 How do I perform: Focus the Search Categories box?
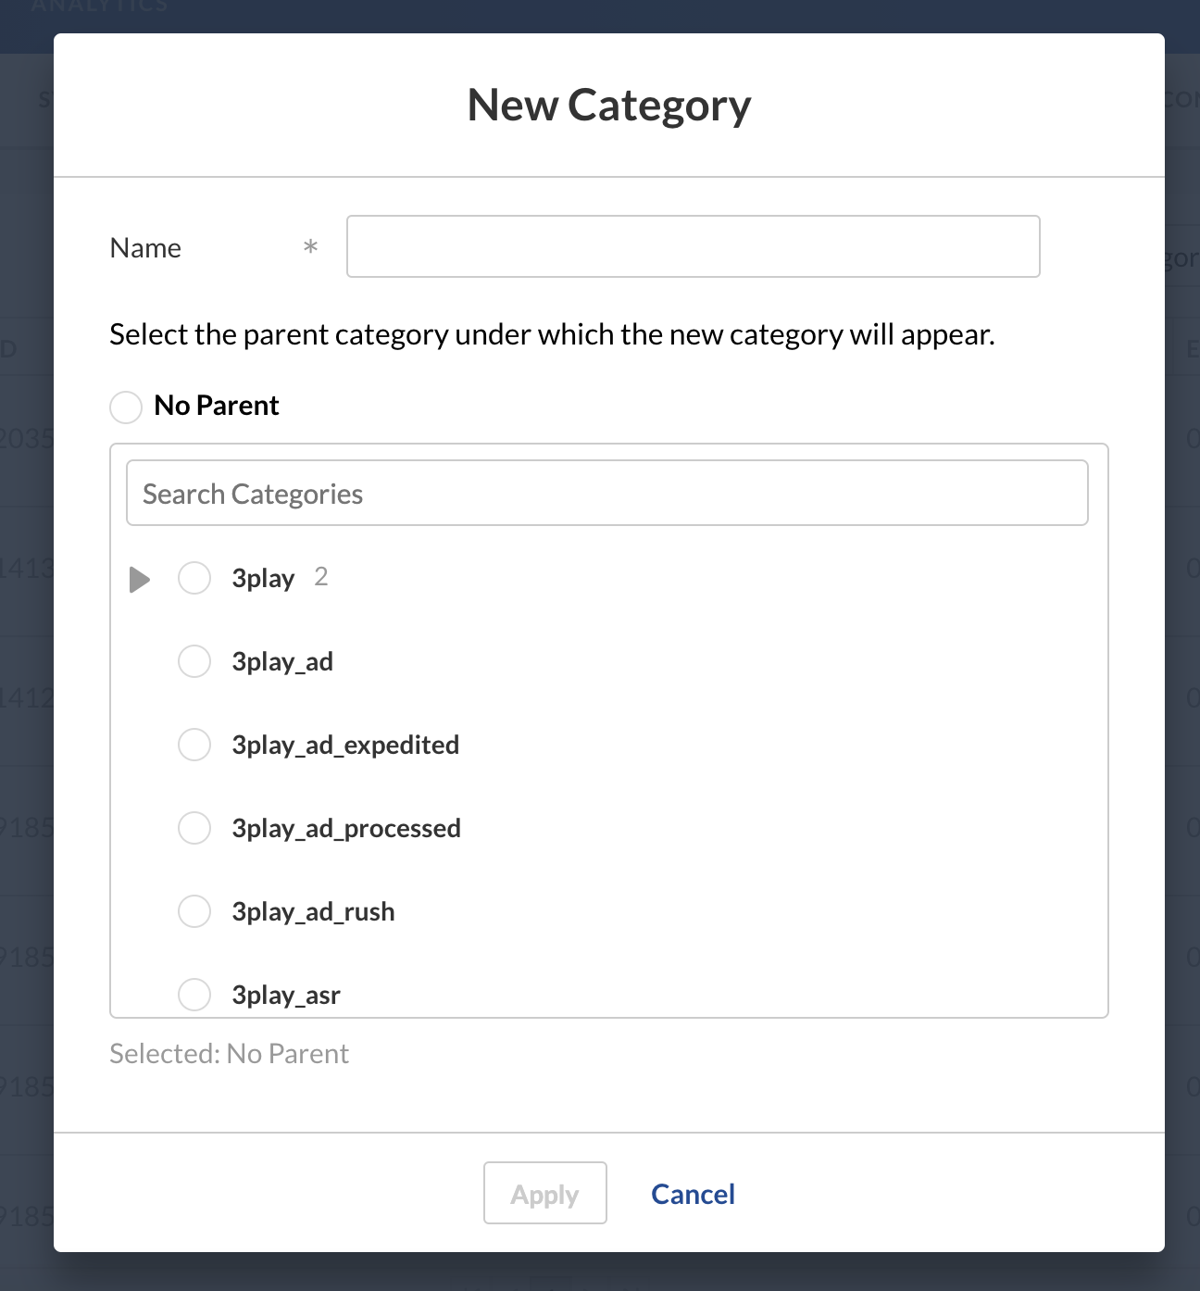click(607, 493)
